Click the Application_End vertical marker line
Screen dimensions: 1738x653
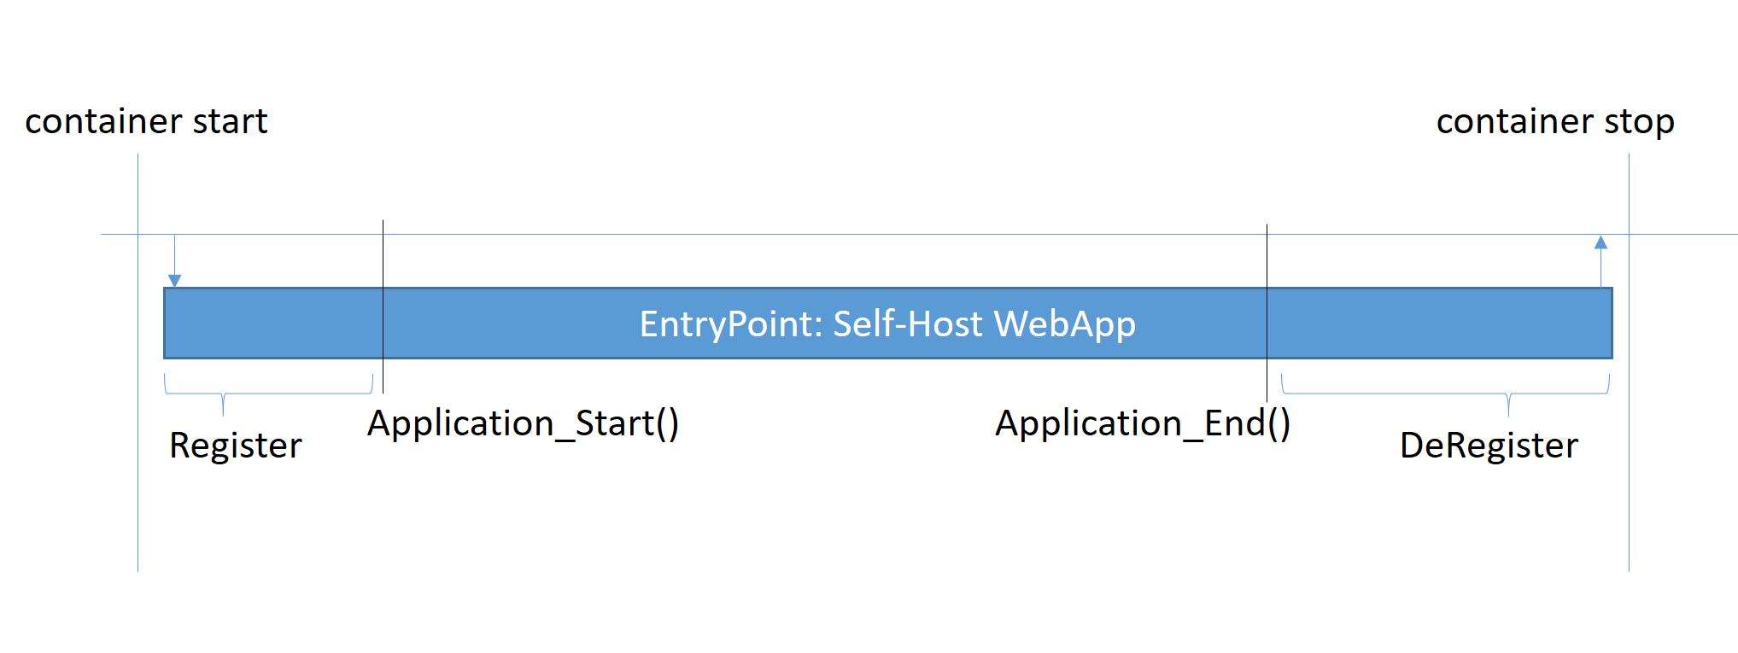pyautogui.click(x=1267, y=256)
